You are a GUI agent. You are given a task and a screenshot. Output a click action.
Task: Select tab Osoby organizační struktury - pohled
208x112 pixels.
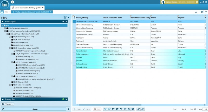(28, 8)
